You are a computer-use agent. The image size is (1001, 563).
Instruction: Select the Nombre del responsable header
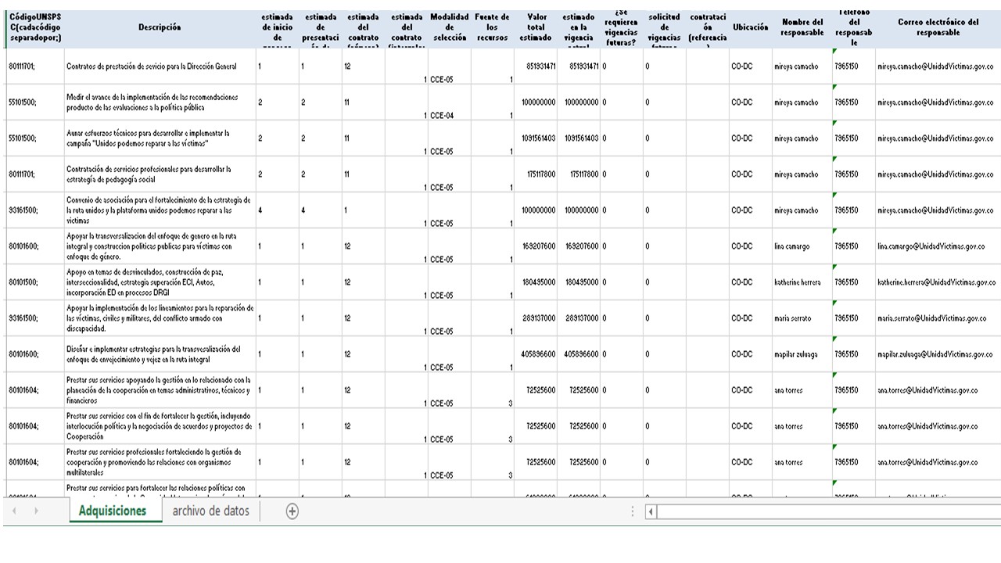802,28
